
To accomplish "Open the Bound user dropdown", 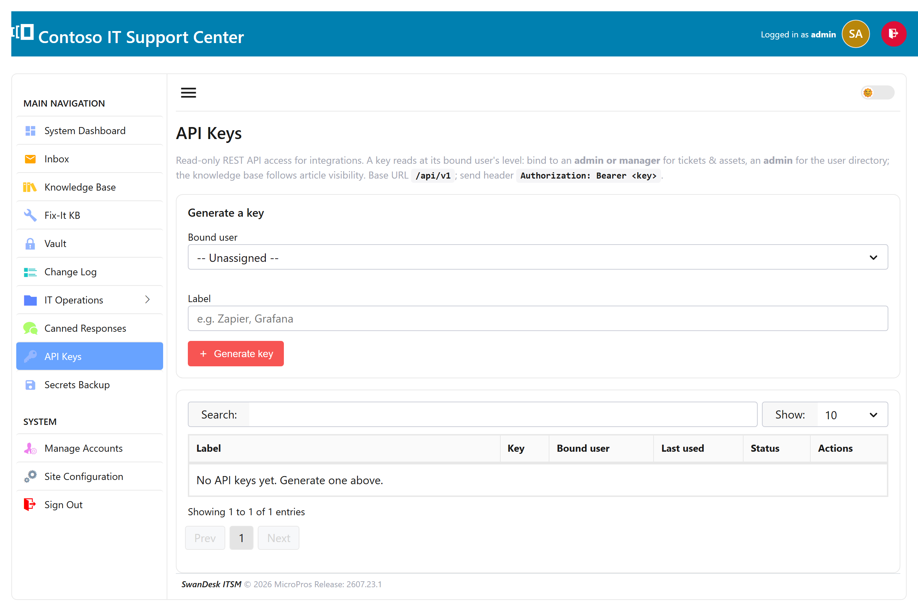I will pyautogui.click(x=538, y=257).
